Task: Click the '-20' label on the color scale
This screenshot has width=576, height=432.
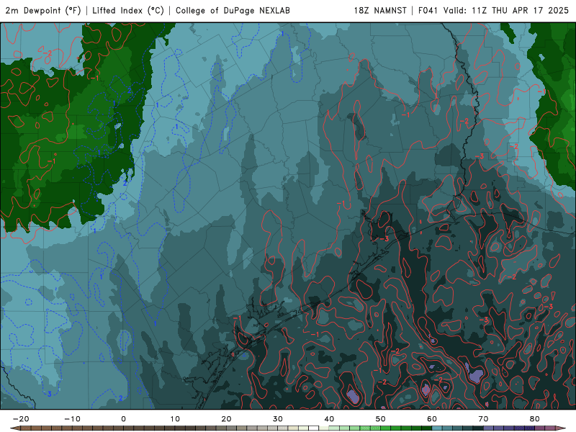Action: (x=21, y=419)
